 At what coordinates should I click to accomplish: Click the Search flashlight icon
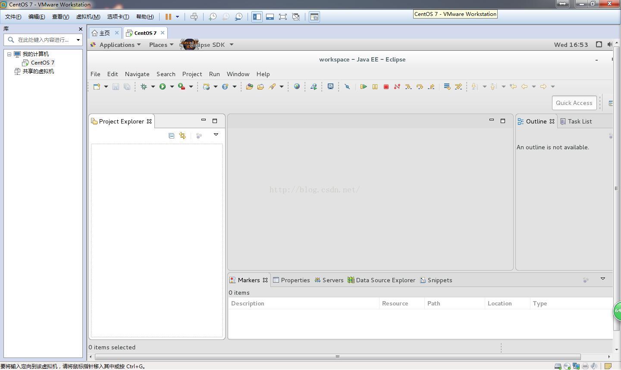[272, 86]
